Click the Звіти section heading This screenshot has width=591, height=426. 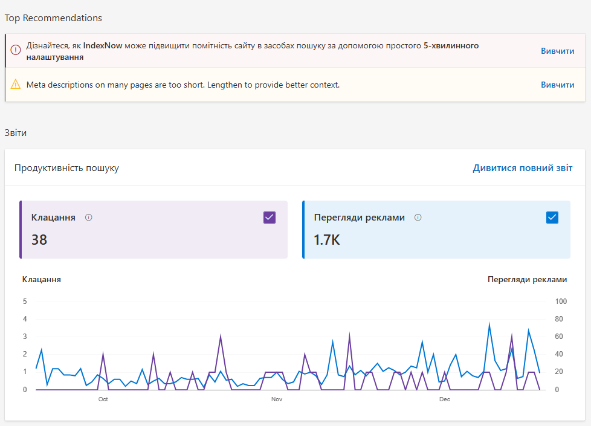(x=16, y=133)
